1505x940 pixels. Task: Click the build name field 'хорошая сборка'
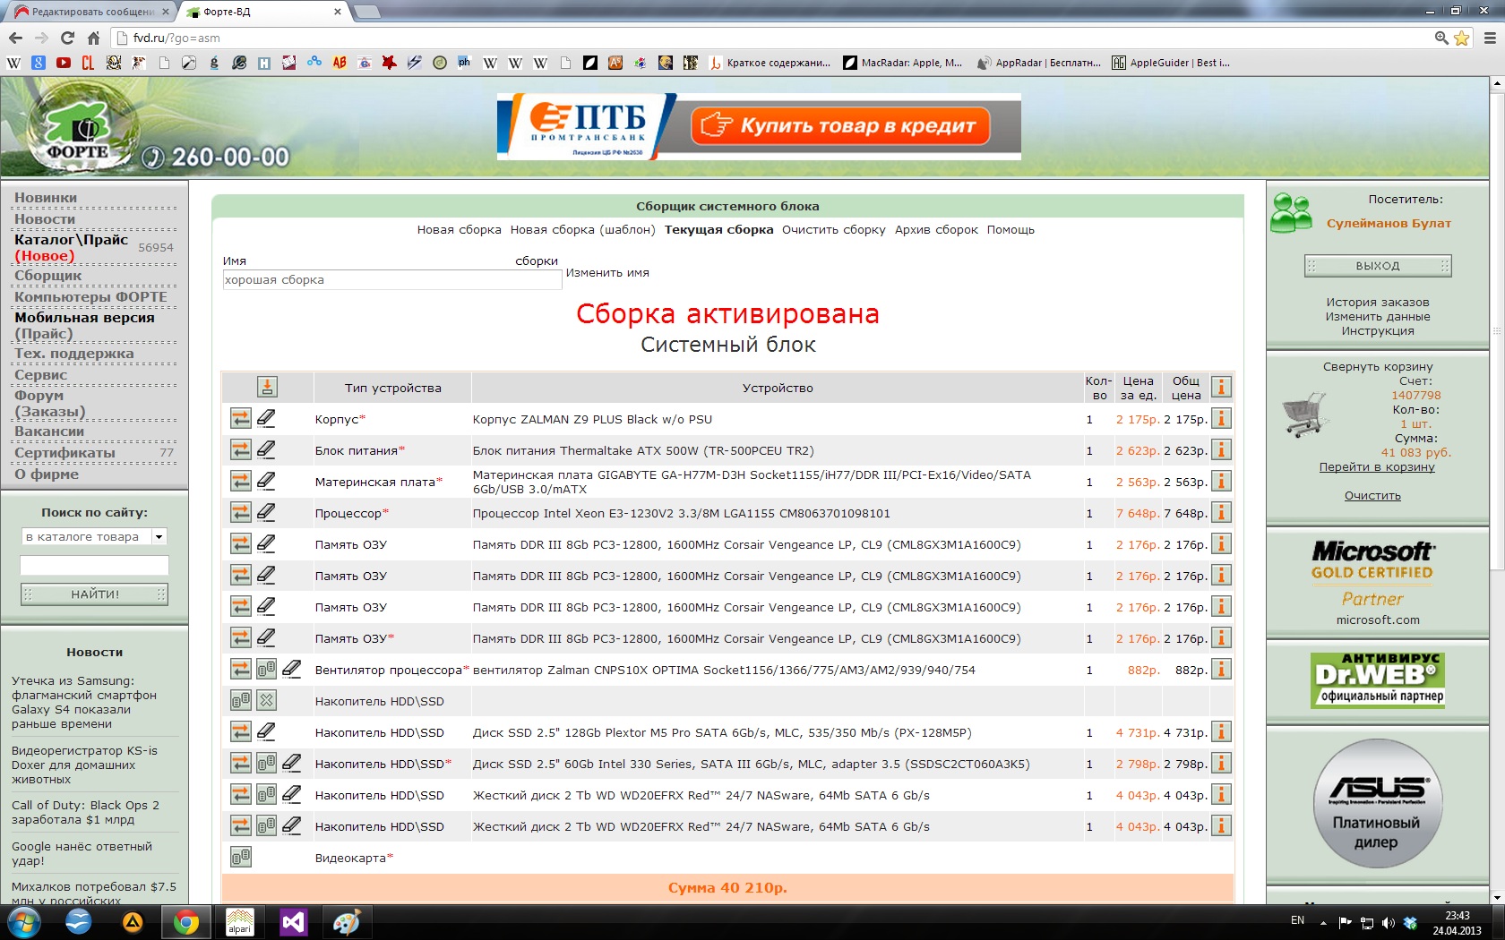click(x=391, y=280)
